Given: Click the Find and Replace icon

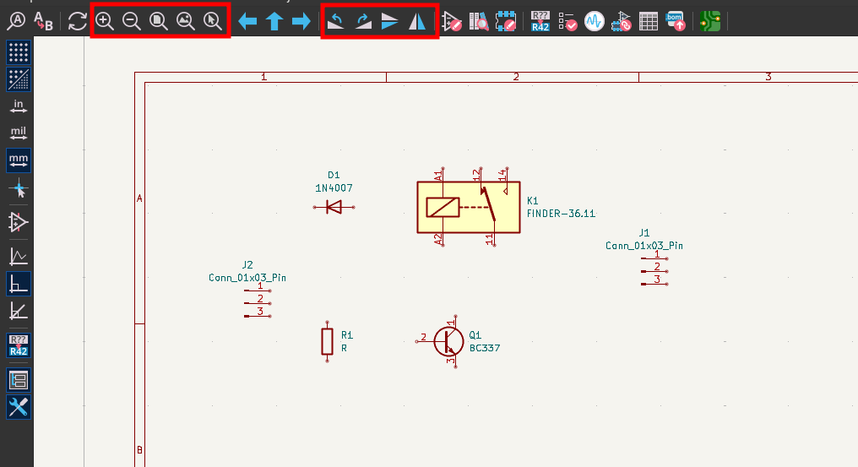Looking at the screenshot, I should [42, 22].
